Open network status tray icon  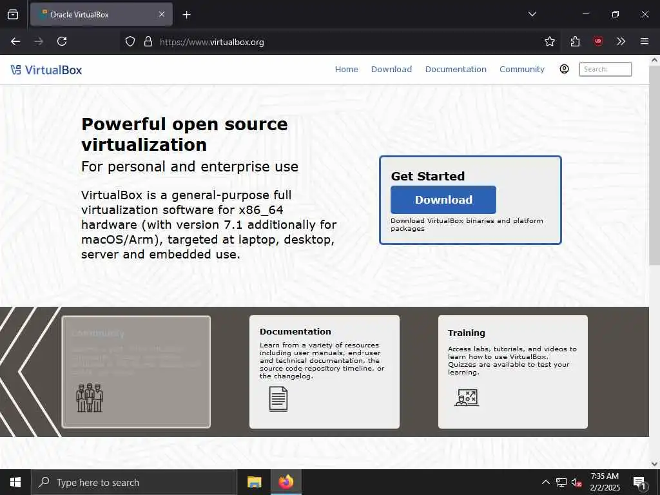coord(561,482)
